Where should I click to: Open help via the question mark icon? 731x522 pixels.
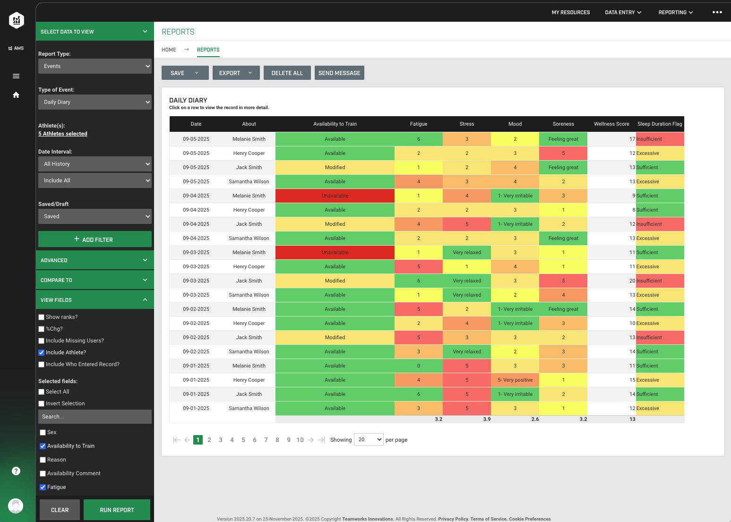pyautogui.click(x=16, y=471)
